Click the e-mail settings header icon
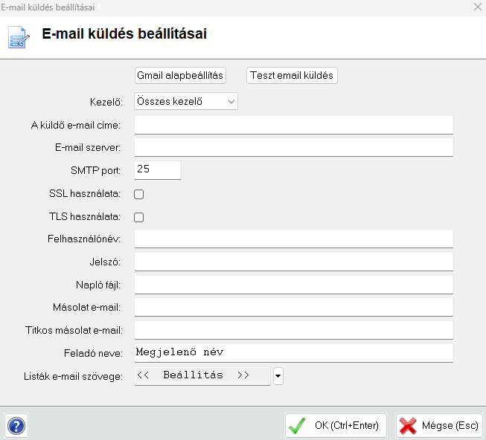 tap(19, 36)
